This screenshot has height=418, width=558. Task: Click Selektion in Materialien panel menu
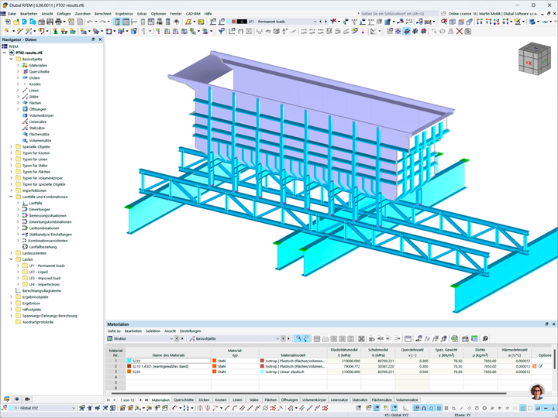pyautogui.click(x=153, y=331)
